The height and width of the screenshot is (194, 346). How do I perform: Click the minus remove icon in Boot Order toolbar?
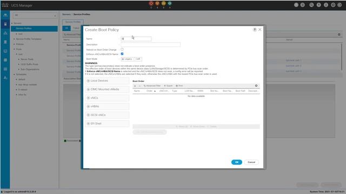(x=139, y=86)
